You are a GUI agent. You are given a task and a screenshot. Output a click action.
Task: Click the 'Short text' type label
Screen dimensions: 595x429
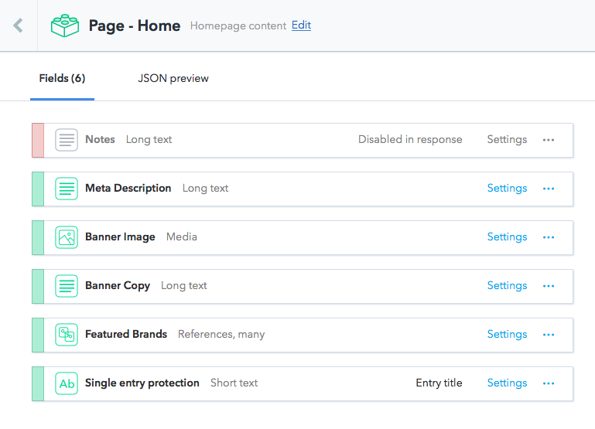[234, 383]
